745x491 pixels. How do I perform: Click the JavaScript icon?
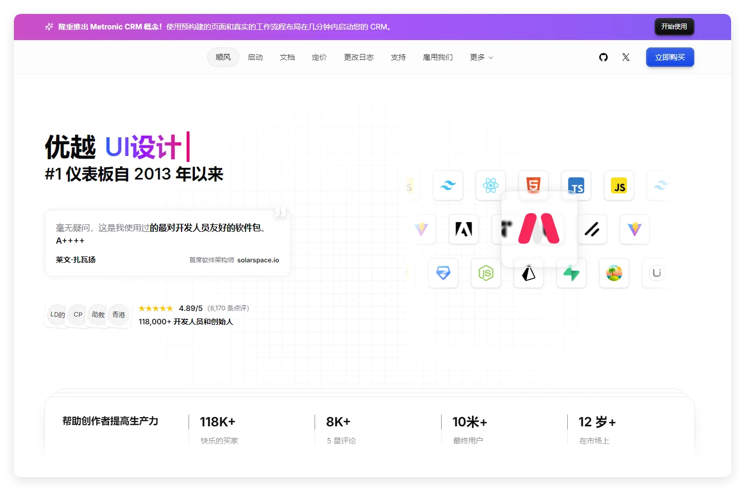[618, 186]
